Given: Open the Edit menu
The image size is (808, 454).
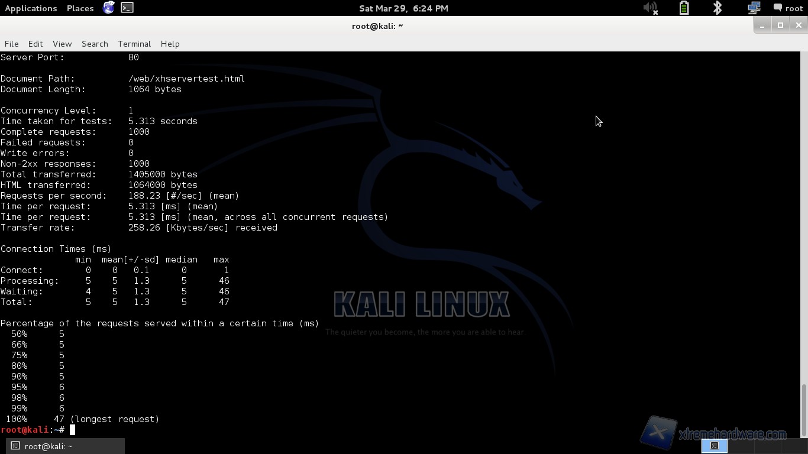Looking at the screenshot, I should (35, 44).
